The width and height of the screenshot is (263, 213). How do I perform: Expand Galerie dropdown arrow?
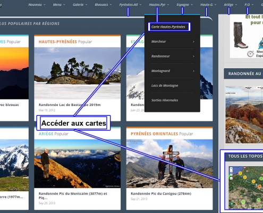pos(86,5)
